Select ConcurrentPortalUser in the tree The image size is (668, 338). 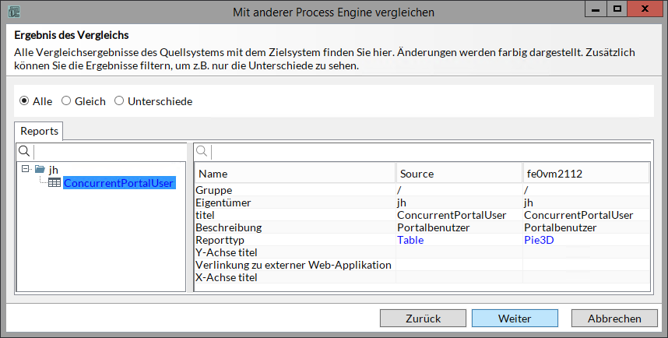point(119,183)
